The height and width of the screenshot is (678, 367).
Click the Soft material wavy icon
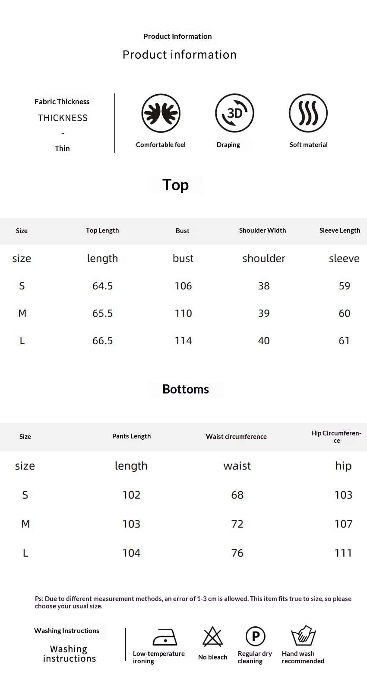click(x=308, y=113)
